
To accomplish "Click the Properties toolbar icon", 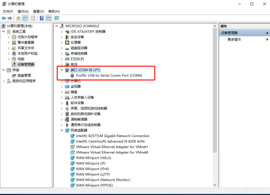I will pos(33,18).
